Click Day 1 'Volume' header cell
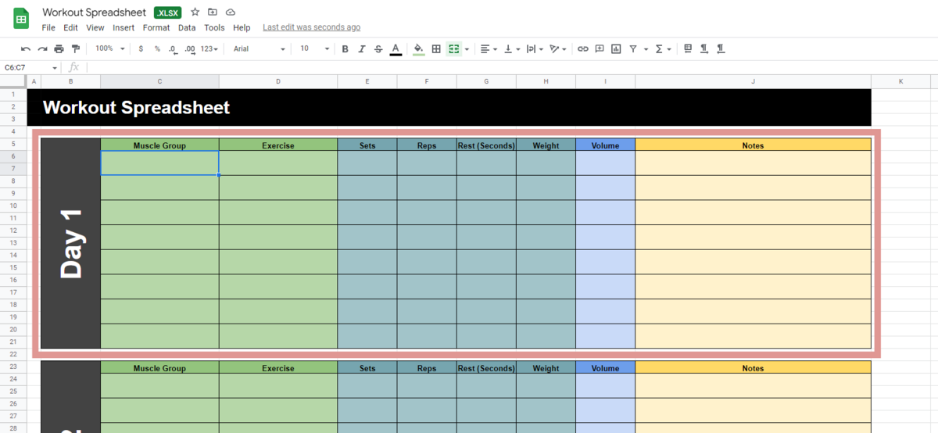The width and height of the screenshot is (938, 433). coord(605,145)
